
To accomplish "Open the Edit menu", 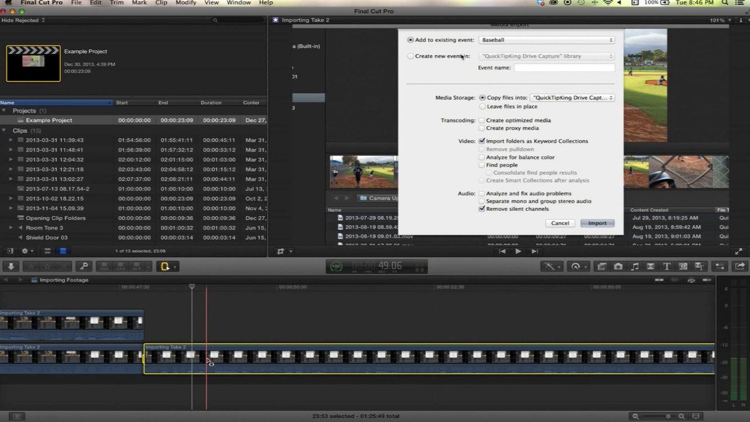I will point(96,3).
